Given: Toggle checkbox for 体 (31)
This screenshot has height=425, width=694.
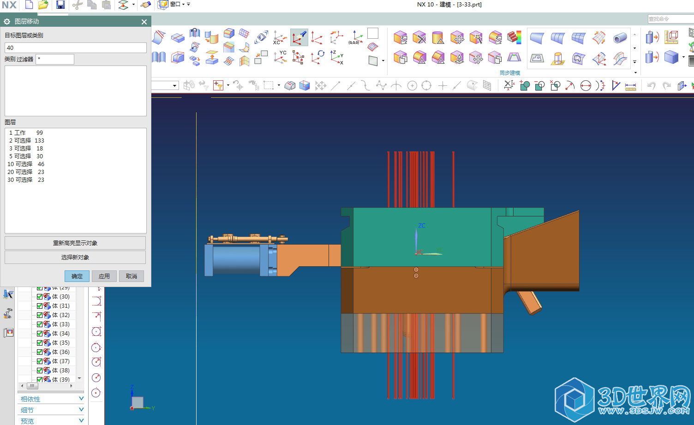Looking at the screenshot, I should pos(40,306).
